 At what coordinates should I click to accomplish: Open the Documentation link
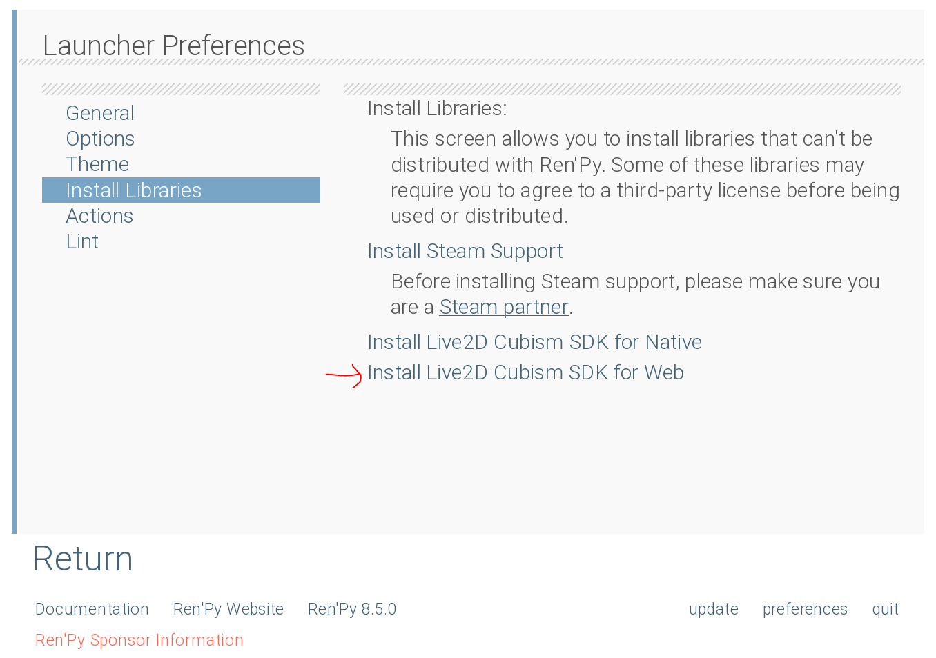[x=92, y=609]
